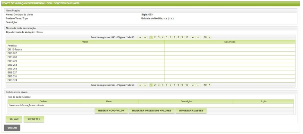Select page 2 in top paginator
Screen dimensions: 303x134
pyautogui.click(x=155, y=37)
